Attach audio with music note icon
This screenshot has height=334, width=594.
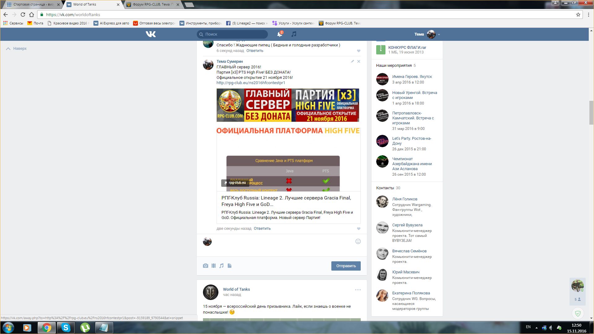click(222, 266)
